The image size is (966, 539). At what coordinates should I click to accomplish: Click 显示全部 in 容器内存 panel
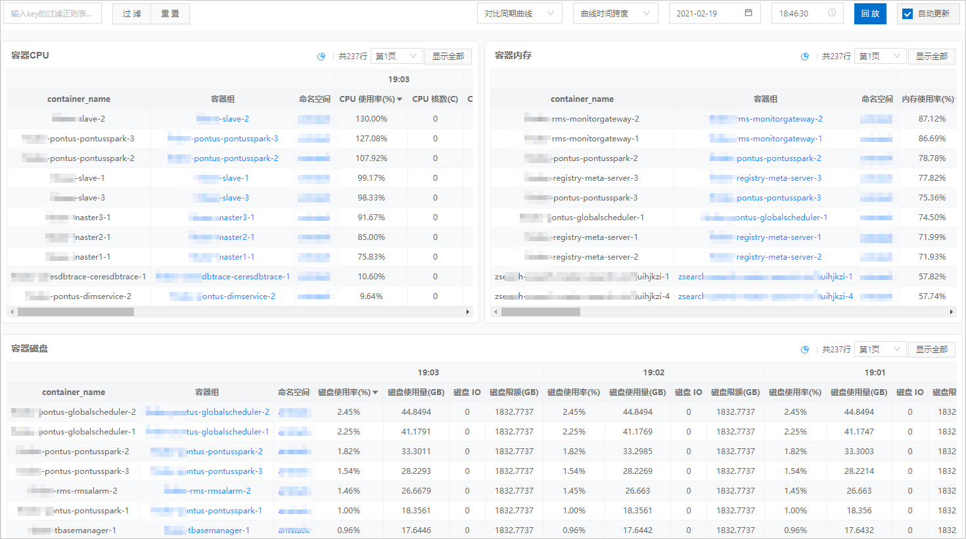click(x=932, y=57)
